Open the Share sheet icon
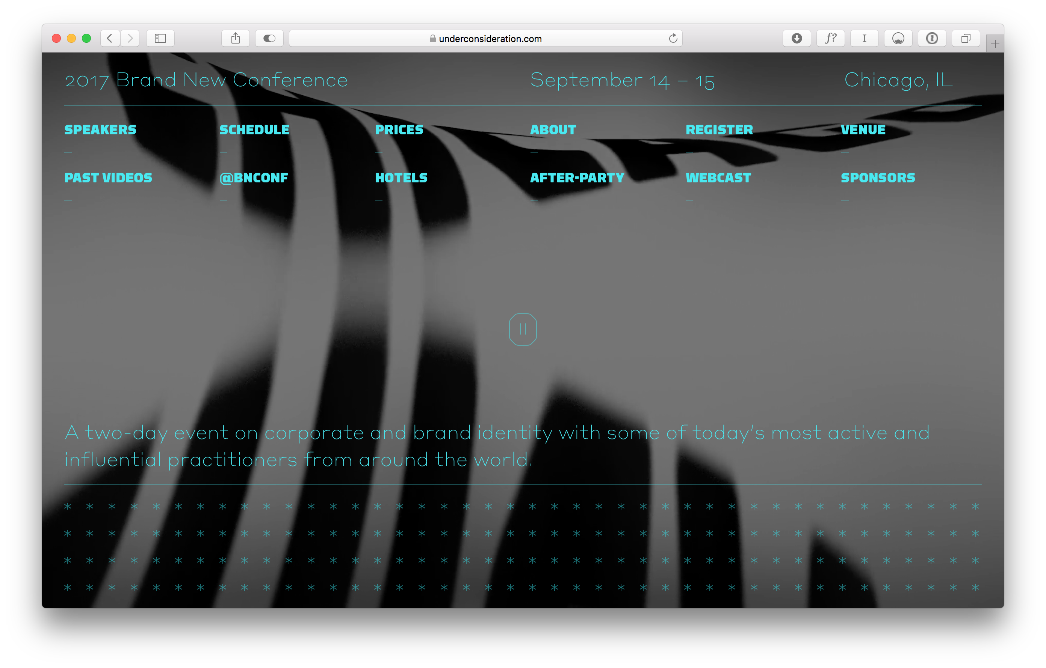 236,39
